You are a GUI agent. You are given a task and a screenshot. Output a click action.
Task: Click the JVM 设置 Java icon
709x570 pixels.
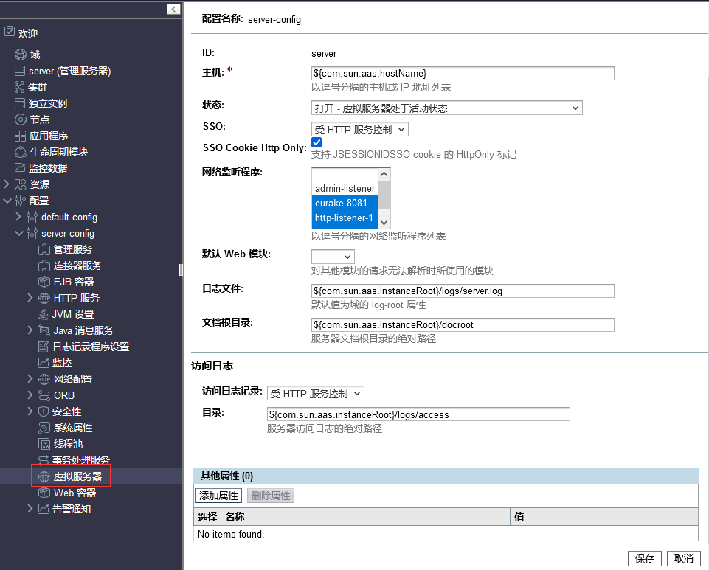[44, 314]
